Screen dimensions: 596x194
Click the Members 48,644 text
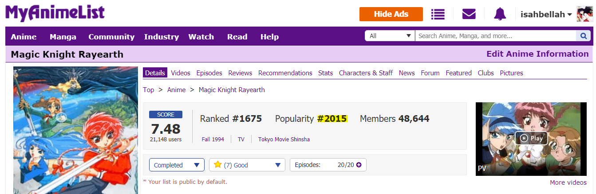point(395,119)
